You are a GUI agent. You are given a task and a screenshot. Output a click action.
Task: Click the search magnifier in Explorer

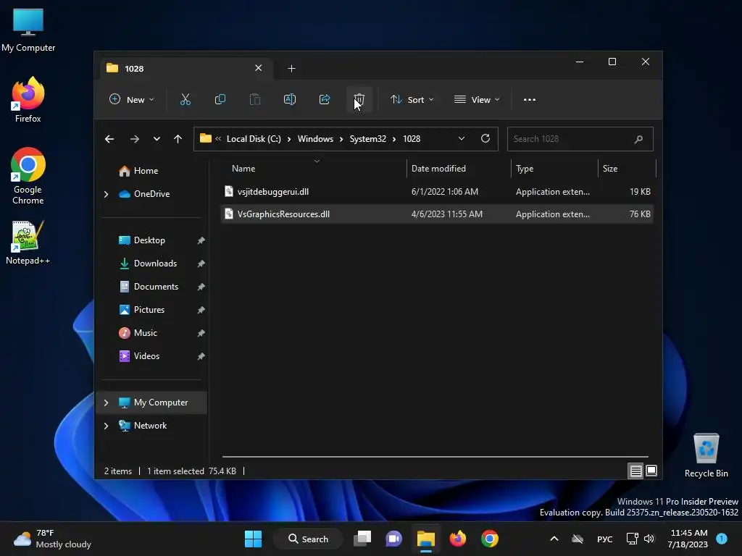(638, 139)
